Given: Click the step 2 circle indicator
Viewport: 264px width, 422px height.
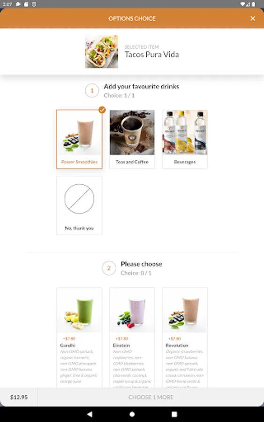Looking at the screenshot, I should (x=109, y=268).
